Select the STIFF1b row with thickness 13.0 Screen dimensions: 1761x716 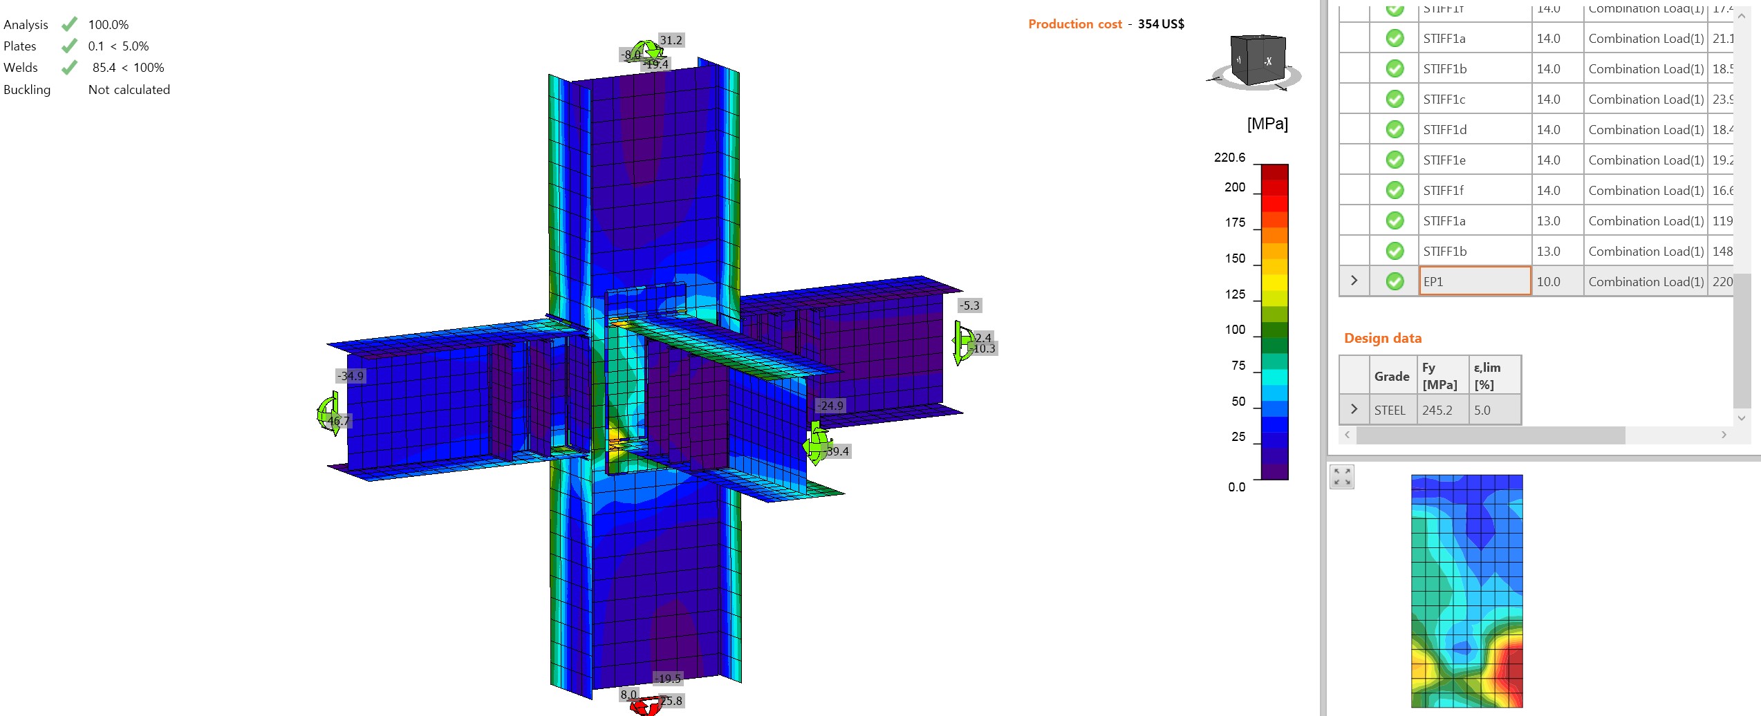click(1536, 251)
